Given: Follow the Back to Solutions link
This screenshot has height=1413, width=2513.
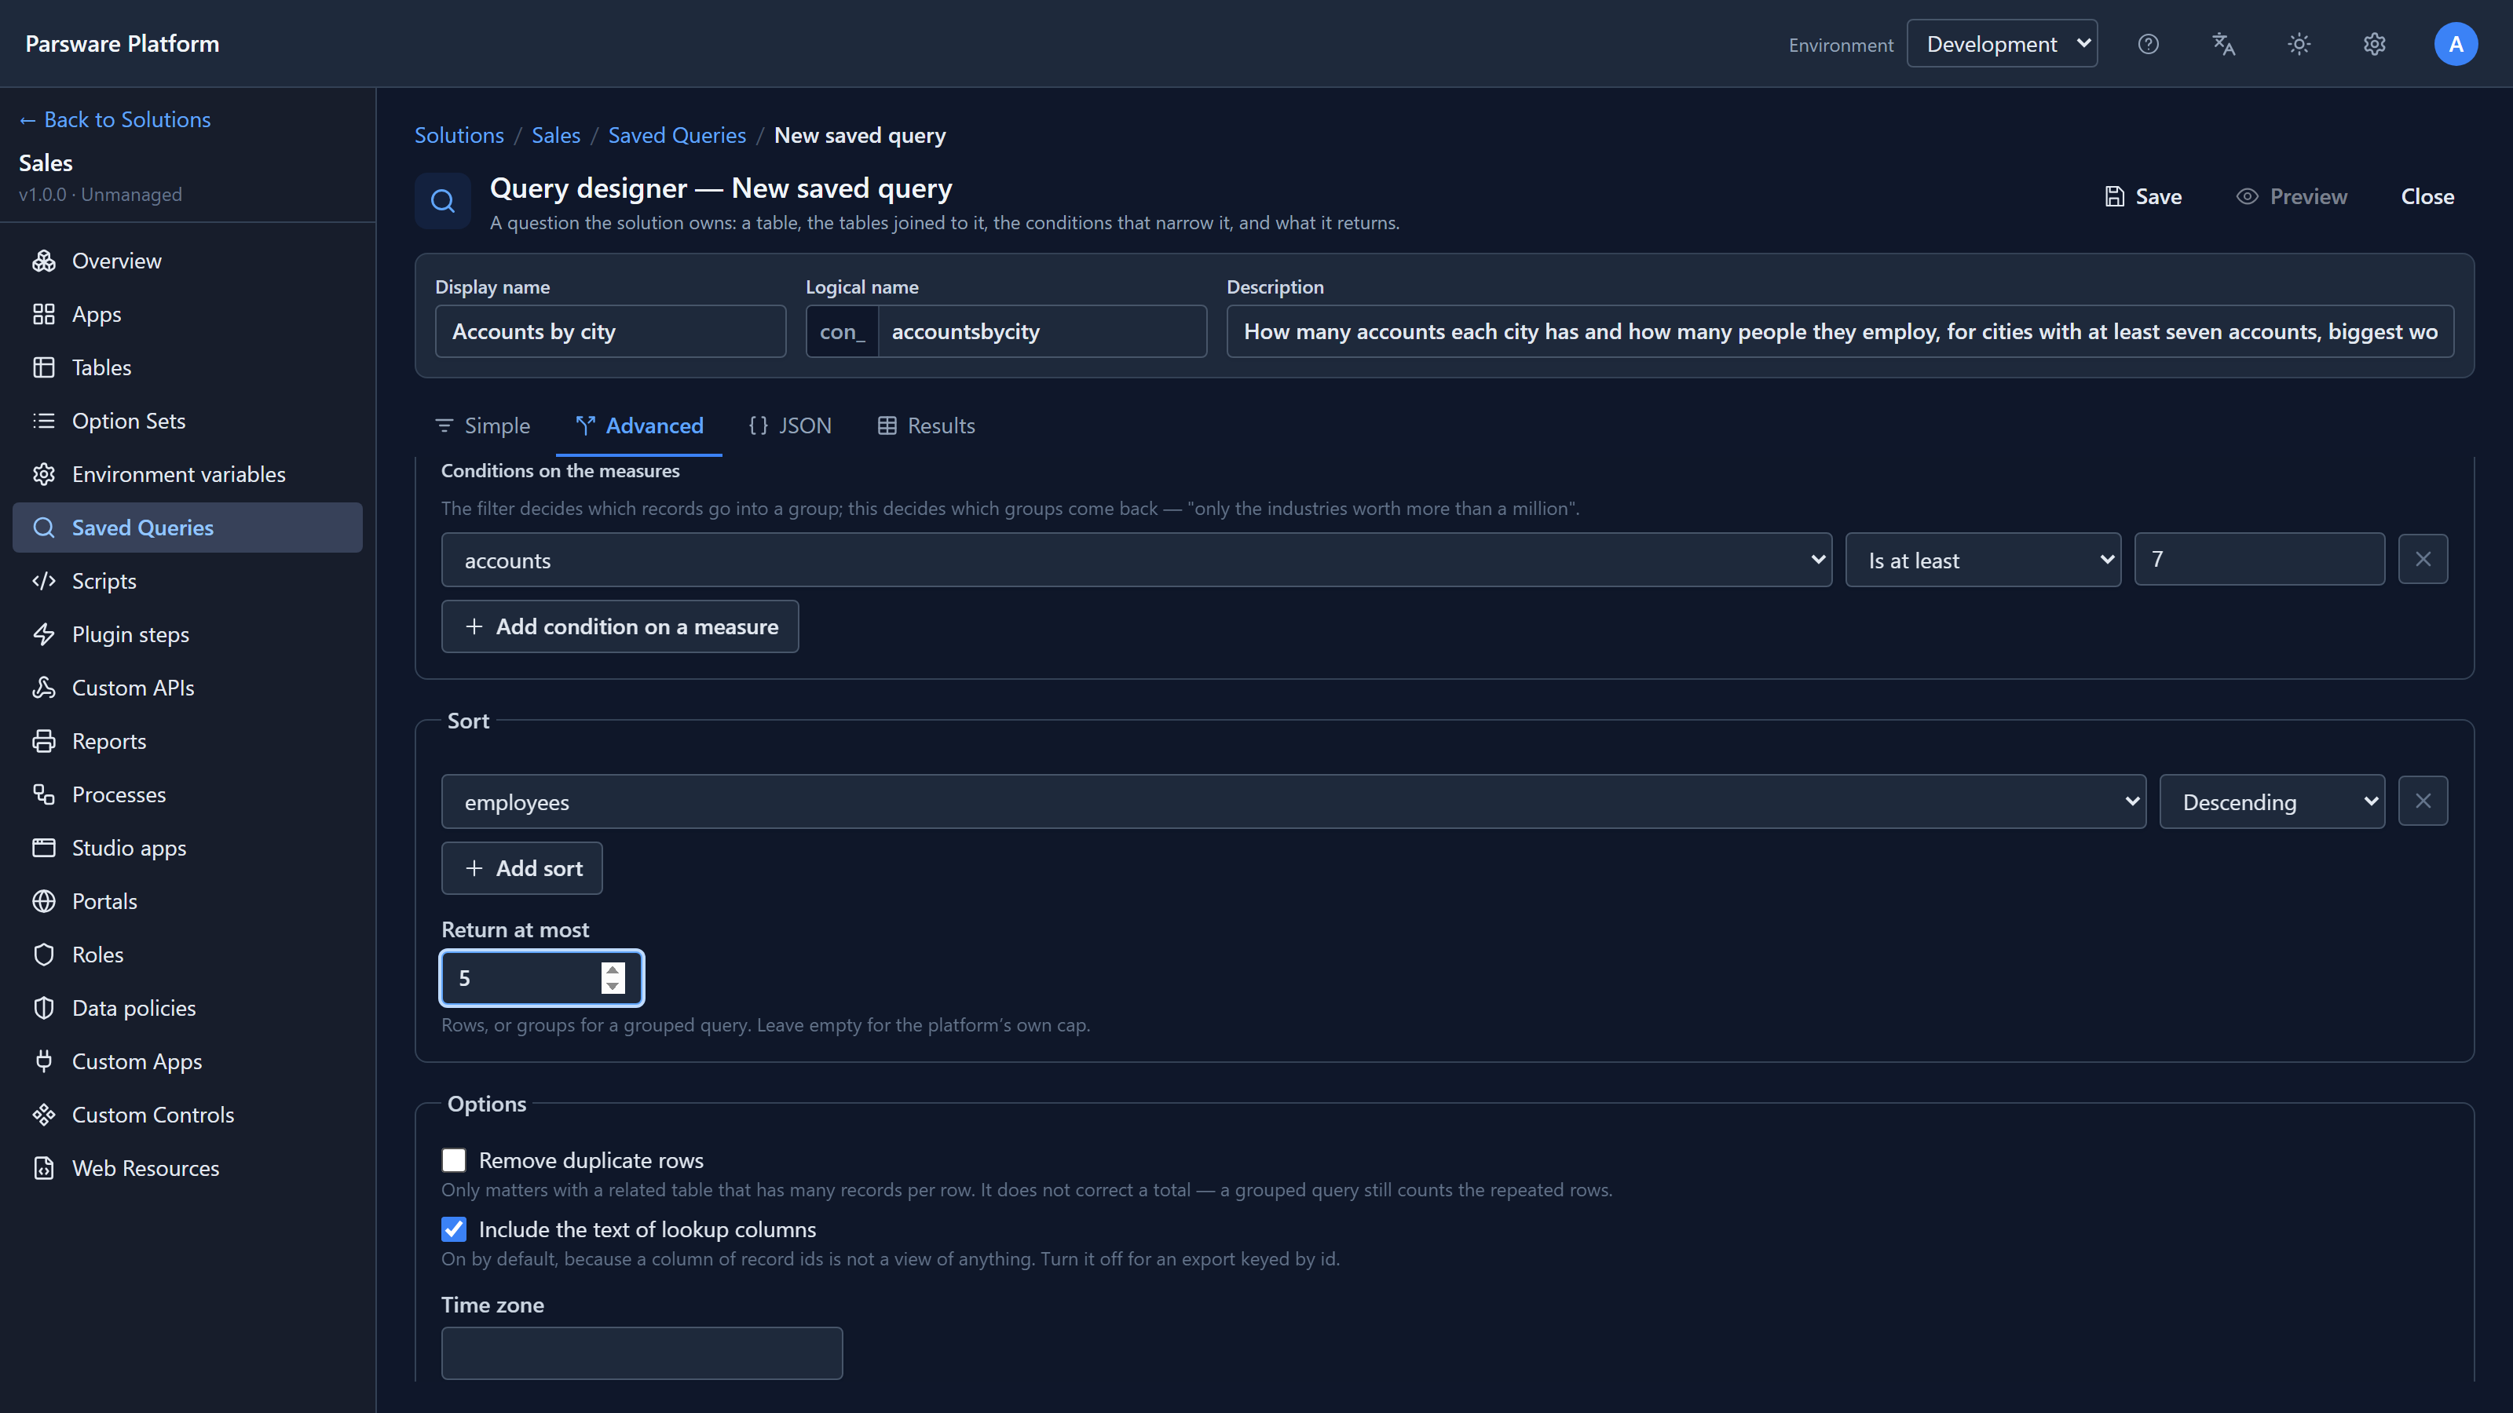Looking at the screenshot, I should click(x=115, y=120).
